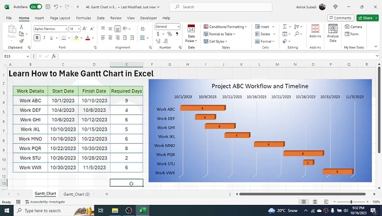Toggle Bold formatting
The width and height of the screenshot is (382, 216).
point(37,38)
